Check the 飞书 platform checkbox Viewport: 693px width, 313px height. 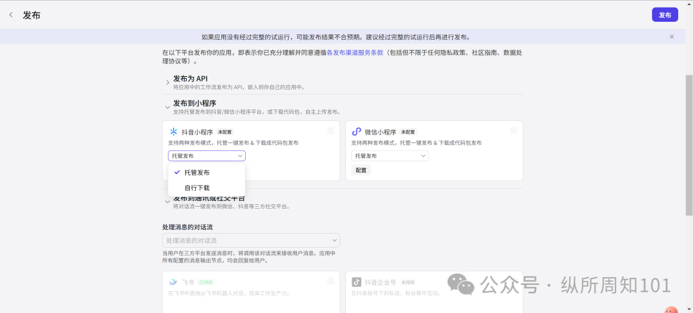click(x=330, y=281)
